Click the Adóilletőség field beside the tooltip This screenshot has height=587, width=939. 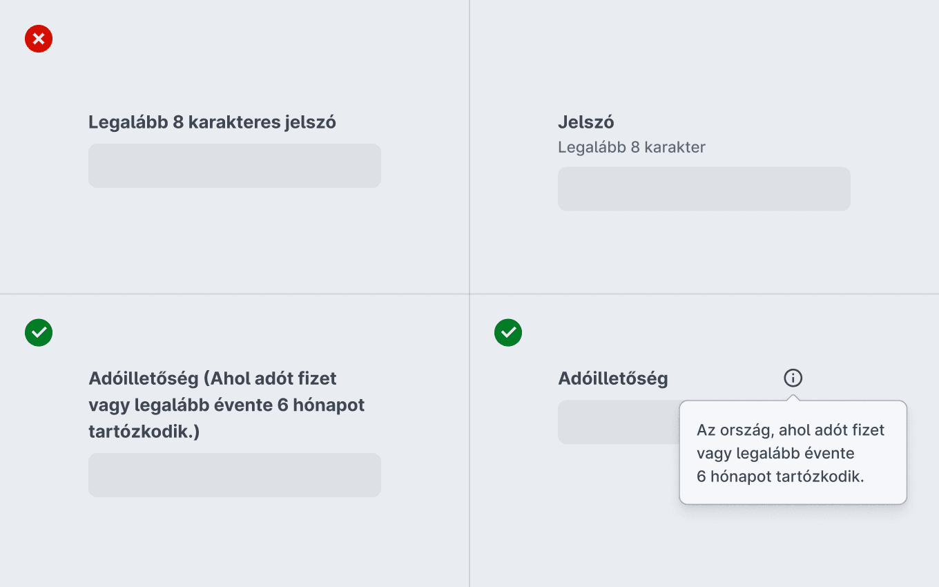tap(619, 422)
